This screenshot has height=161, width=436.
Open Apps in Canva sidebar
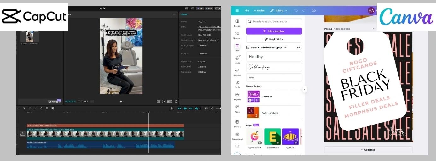[x=237, y=108]
